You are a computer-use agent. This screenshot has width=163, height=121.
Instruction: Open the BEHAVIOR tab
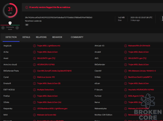pos(57,37)
